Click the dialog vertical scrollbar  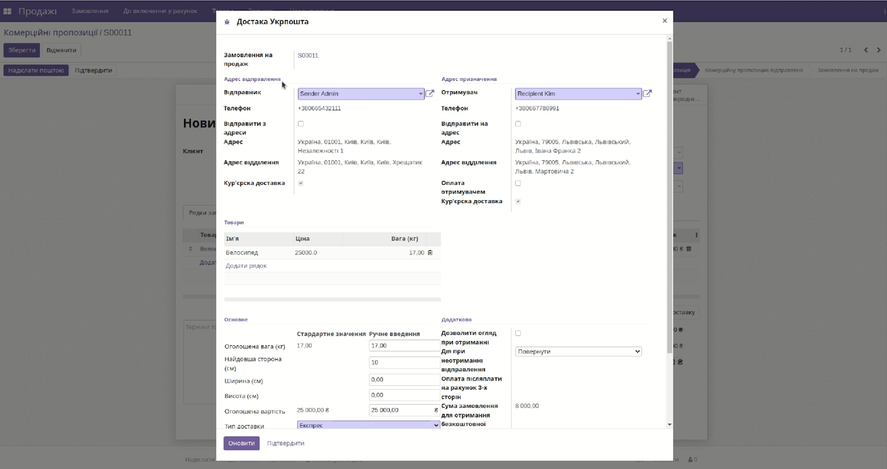670,198
